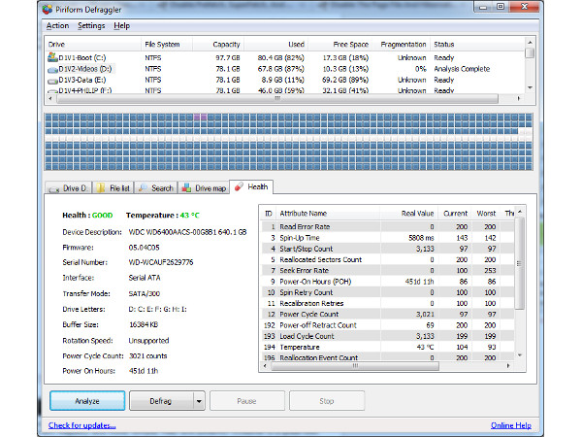Click the drive list horizontal scrollbar thumb
This screenshot has height=437, width=582.
(x=277, y=98)
